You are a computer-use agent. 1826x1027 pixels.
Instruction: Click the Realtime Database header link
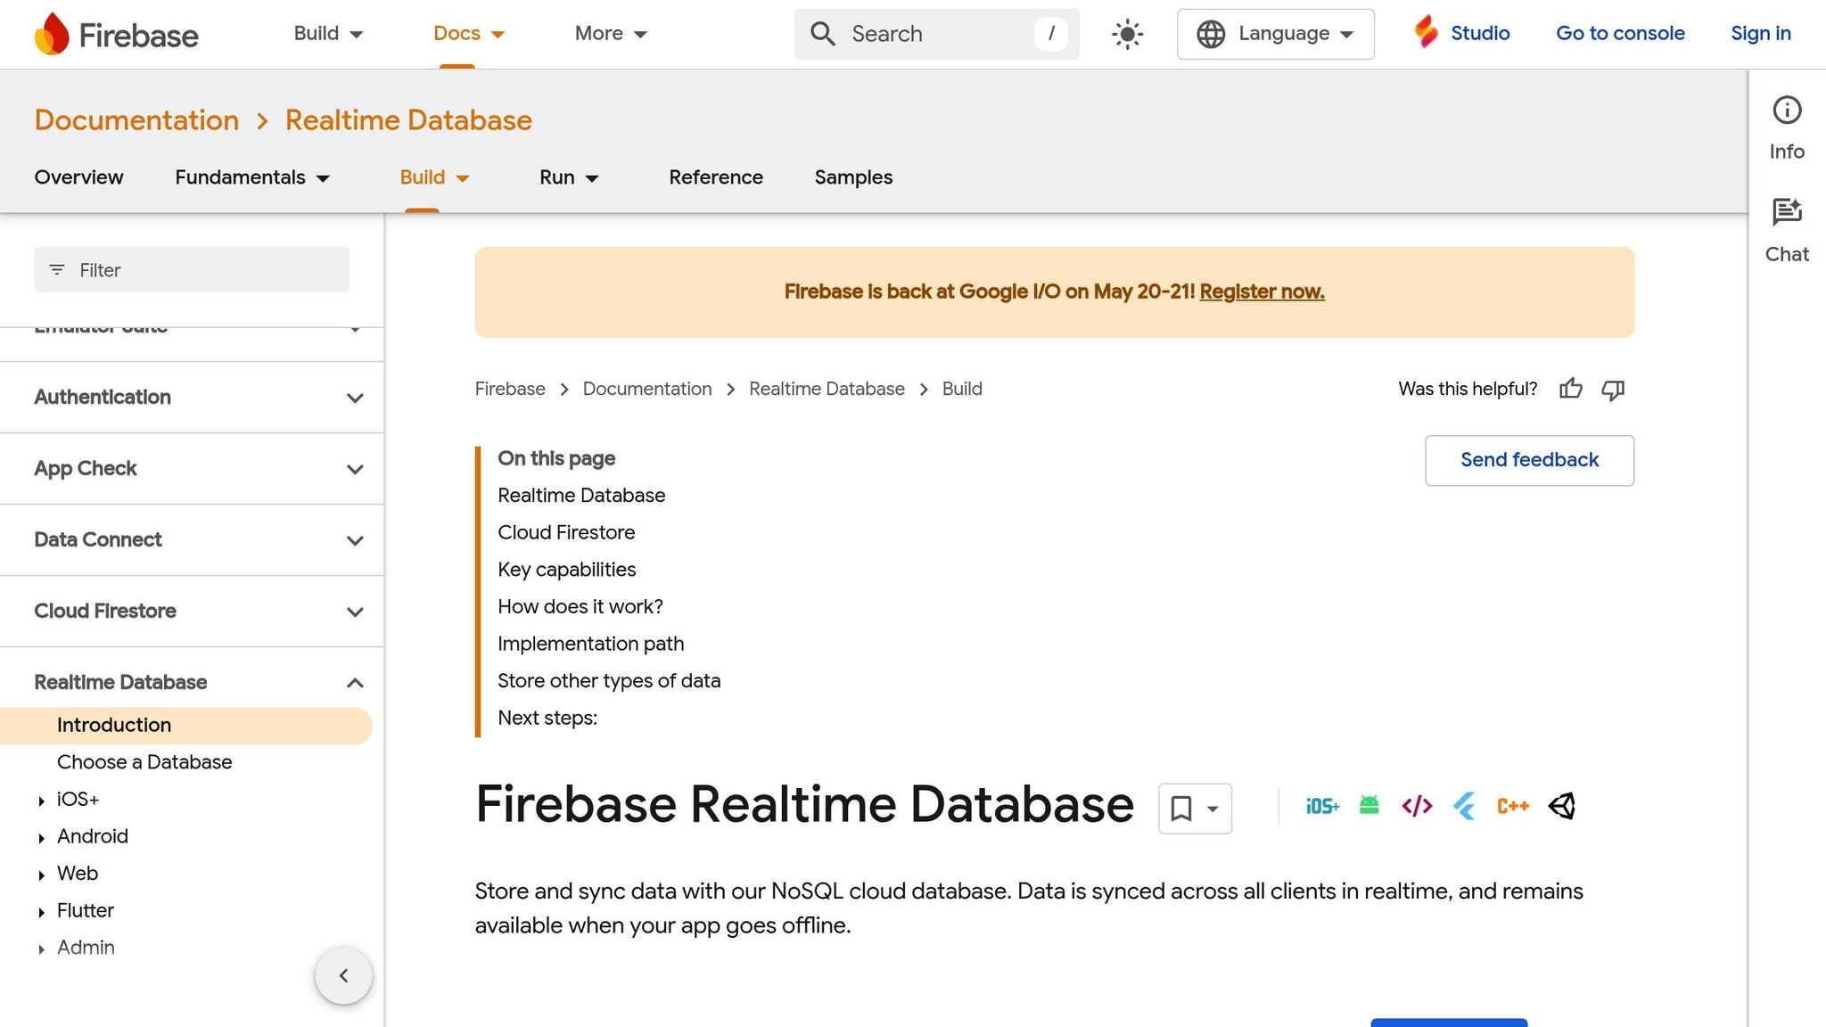tap(408, 120)
